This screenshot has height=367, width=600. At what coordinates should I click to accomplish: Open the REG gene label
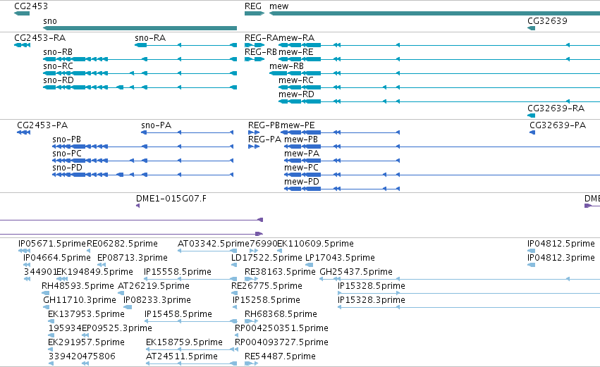[x=253, y=6]
